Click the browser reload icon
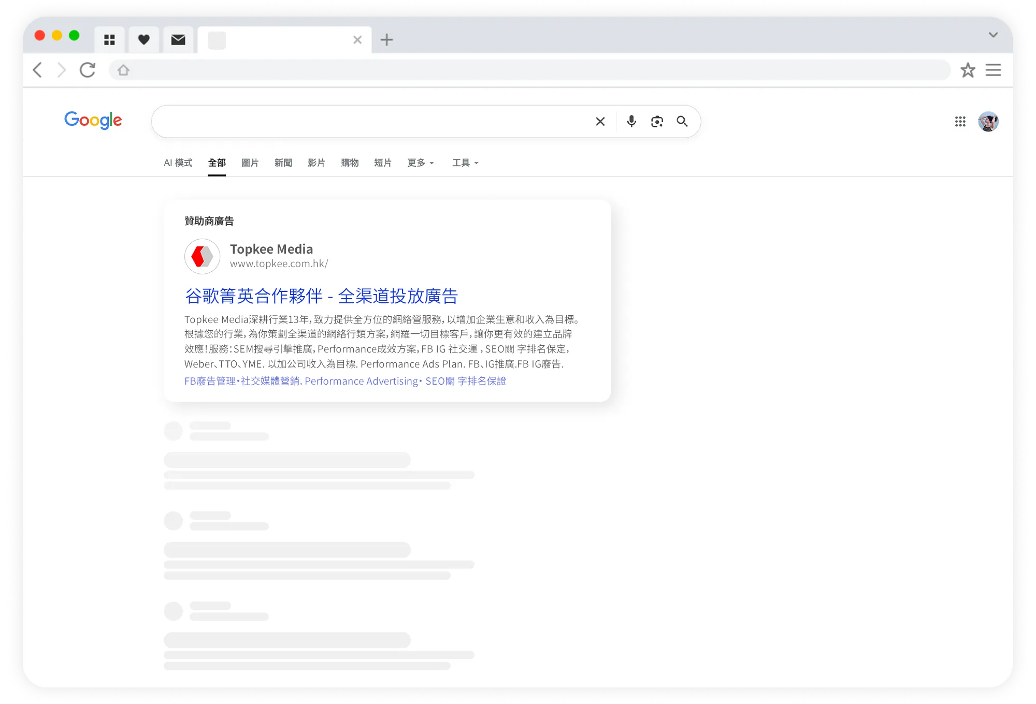 [x=88, y=70]
